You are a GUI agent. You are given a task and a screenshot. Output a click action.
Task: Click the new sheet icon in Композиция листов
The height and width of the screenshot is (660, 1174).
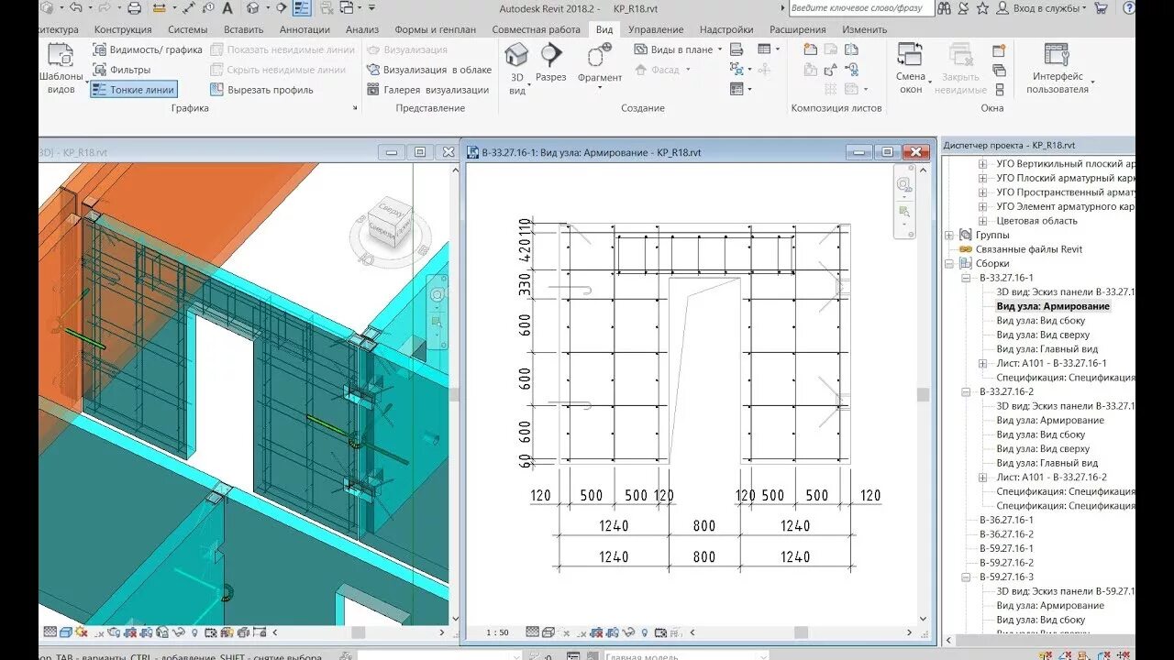pyautogui.click(x=810, y=49)
